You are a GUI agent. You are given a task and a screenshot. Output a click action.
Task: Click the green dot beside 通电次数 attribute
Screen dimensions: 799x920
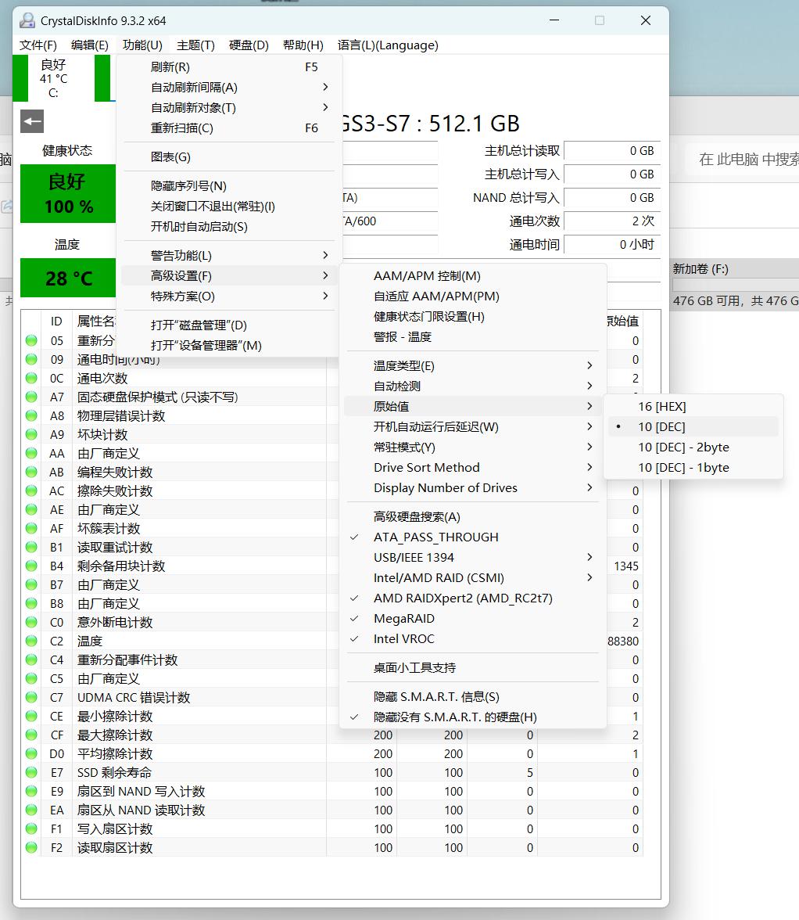(30, 378)
